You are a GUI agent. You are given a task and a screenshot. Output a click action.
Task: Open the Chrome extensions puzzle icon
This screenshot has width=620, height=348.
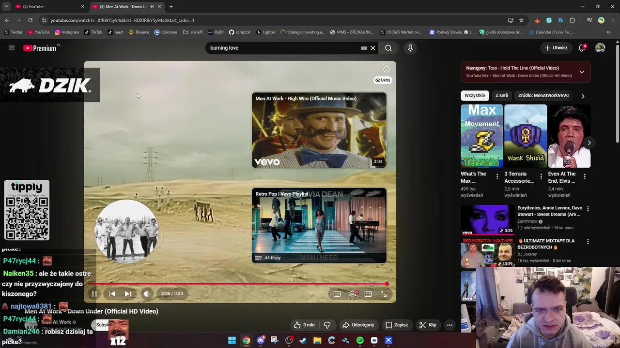(573, 20)
